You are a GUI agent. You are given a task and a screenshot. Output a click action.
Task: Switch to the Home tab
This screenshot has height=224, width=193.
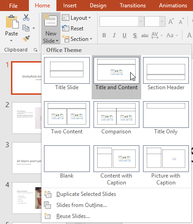(43, 6)
